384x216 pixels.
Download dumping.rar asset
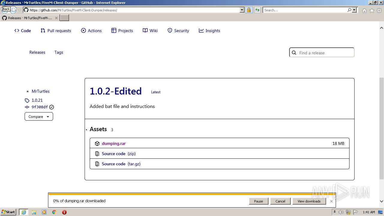[114, 143]
